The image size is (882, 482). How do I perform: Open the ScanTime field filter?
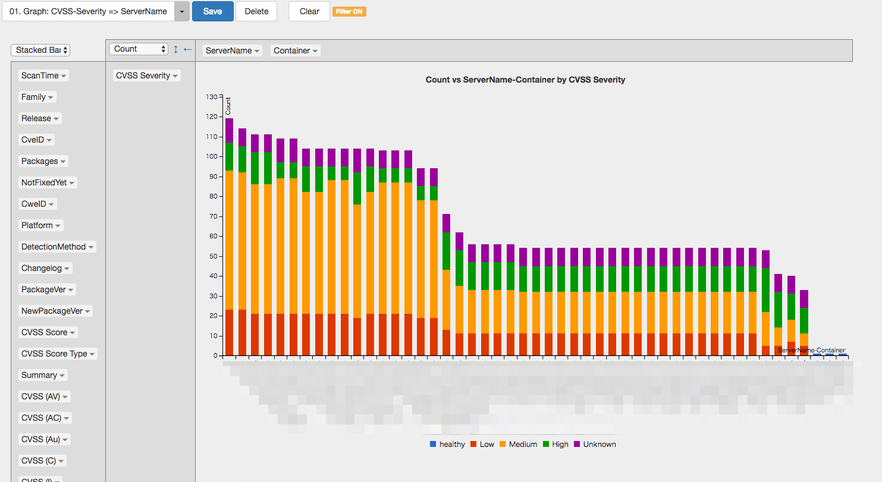pyautogui.click(x=44, y=75)
